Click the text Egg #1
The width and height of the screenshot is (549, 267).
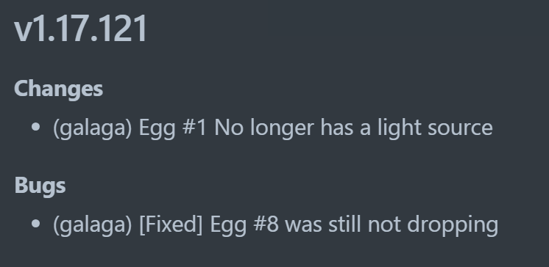click(173, 128)
